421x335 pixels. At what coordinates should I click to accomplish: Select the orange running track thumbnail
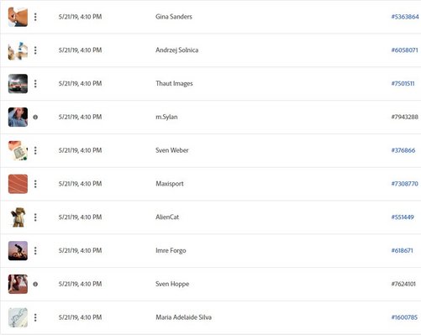[x=18, y=184]
